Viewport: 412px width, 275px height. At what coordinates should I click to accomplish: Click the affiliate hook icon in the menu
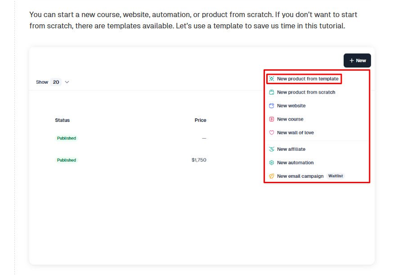tap(271, 149)
